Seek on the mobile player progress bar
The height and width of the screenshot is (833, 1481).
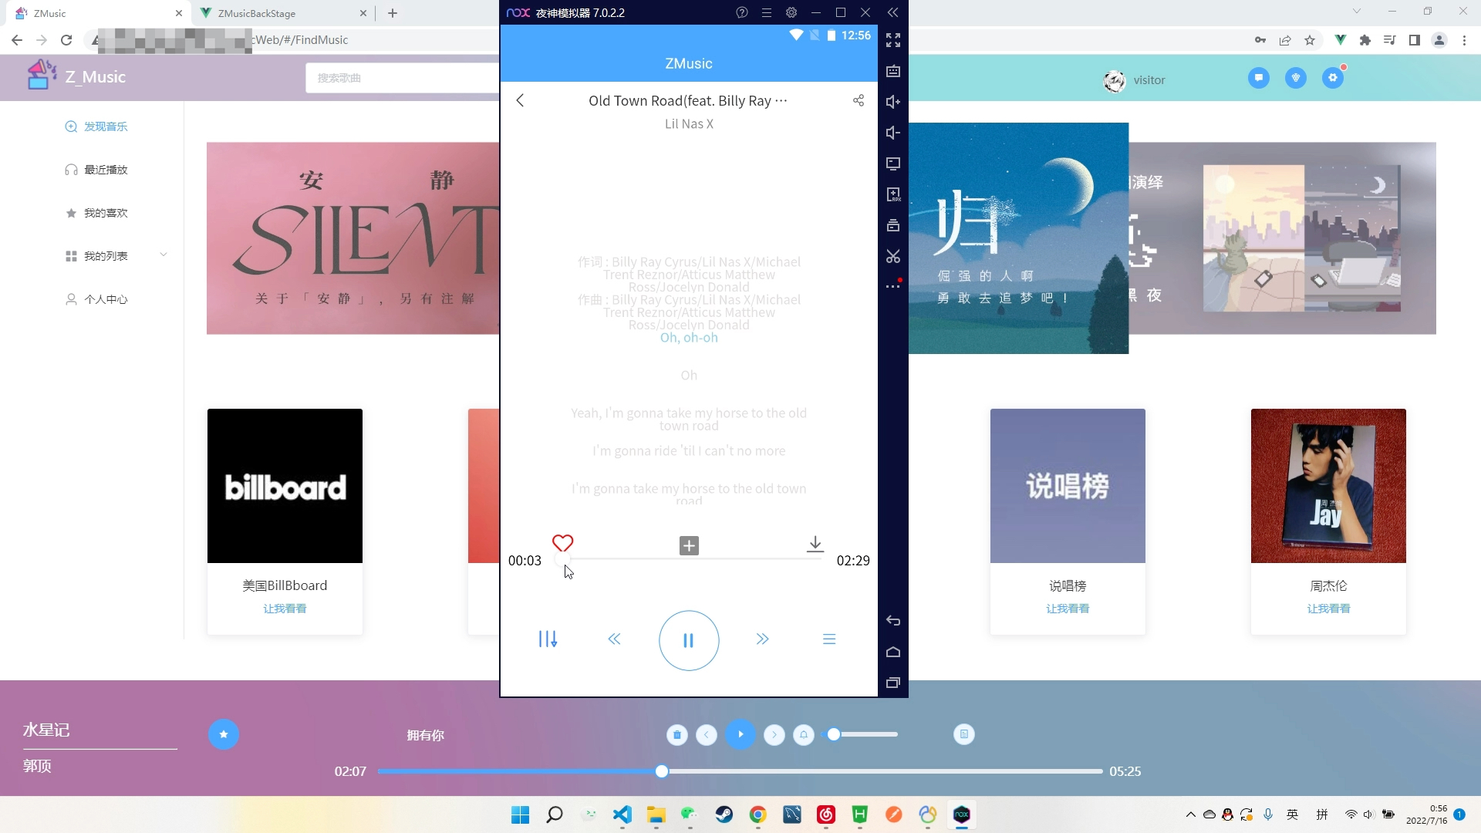coord(690,559)
